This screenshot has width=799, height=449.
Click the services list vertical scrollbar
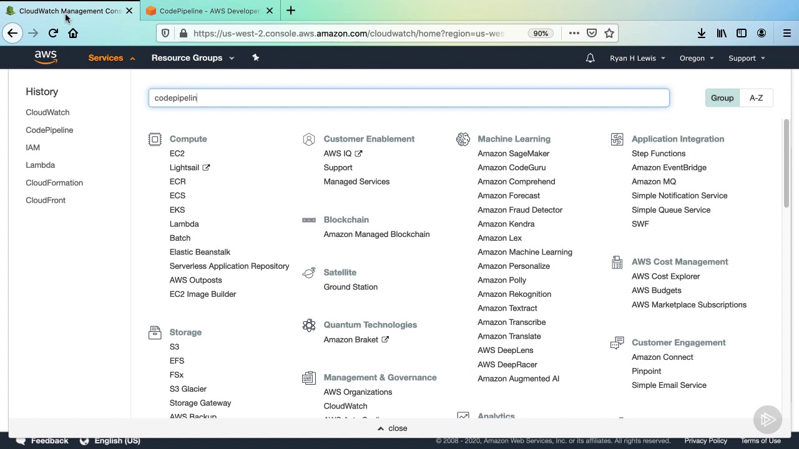click(786, 164)
